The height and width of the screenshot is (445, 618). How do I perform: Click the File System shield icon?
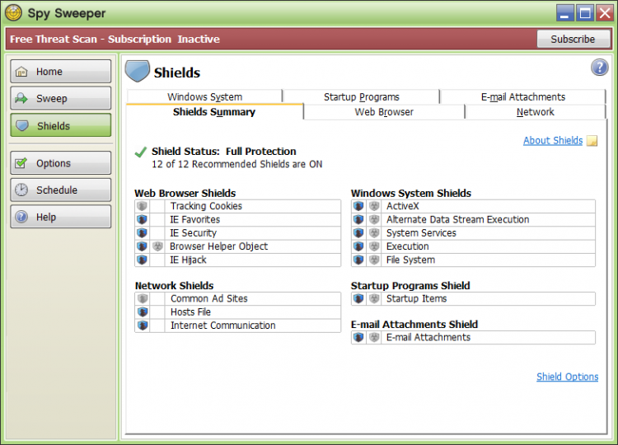click(x=358, y=260)
